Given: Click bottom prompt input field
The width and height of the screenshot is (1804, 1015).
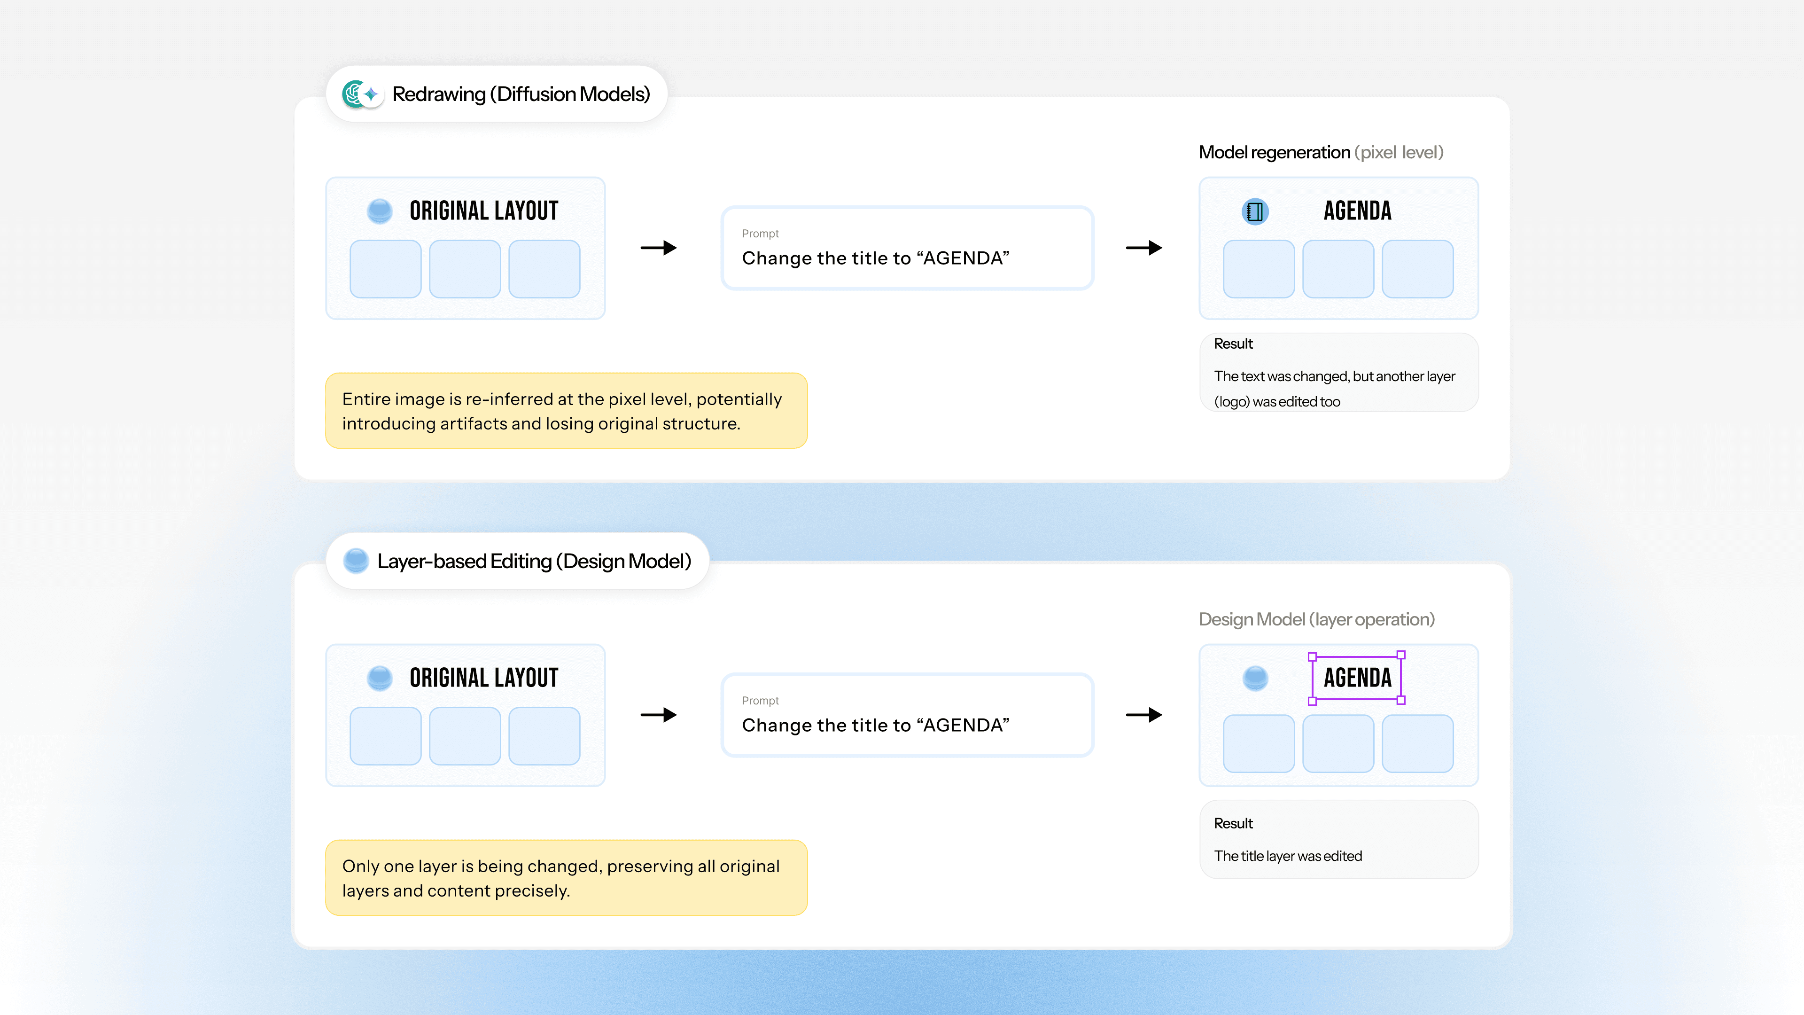Looking at the screenshot, I should point(907,715).
